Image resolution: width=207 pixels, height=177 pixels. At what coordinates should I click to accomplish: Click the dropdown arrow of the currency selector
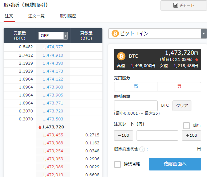(x=204, y=33)
